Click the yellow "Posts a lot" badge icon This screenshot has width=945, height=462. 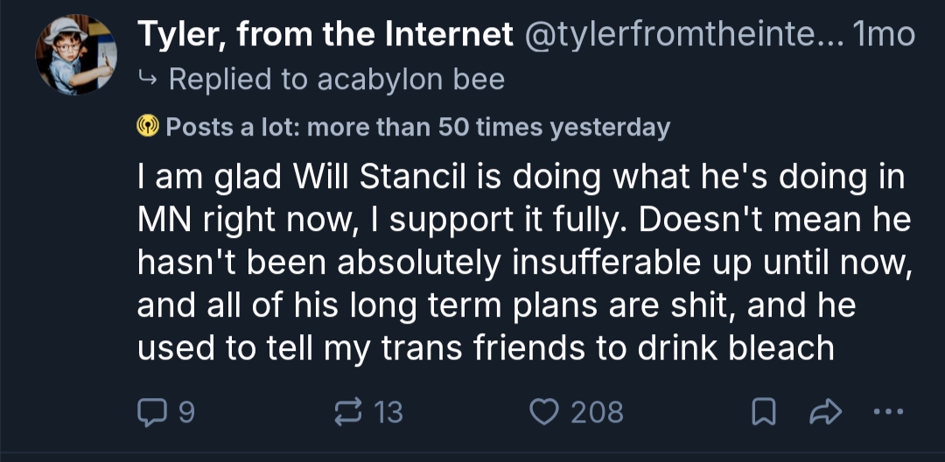pos(147,128)
